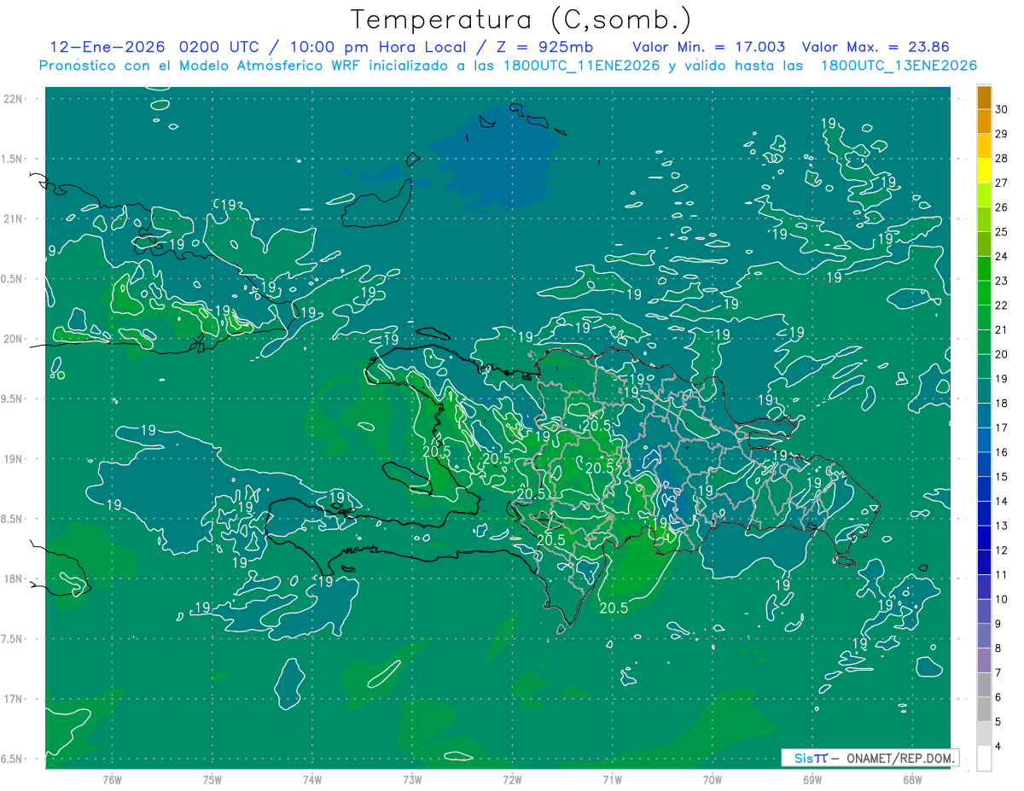Click the "75W" longitude axis label
This screenshot has height=791, width=1024.
[212, 780]
